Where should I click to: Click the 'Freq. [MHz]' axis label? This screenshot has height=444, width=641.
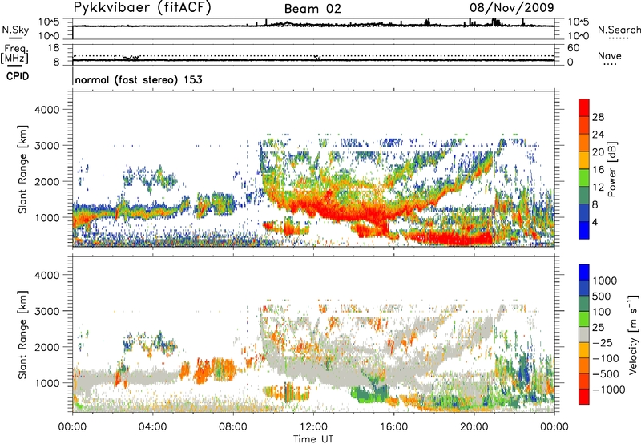click(x=14, y=54)
